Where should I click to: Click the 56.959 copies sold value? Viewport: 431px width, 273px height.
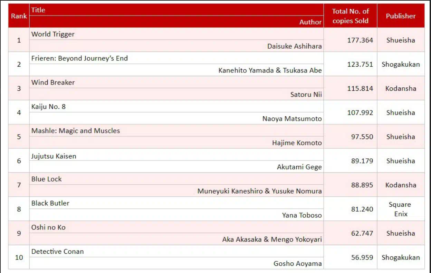[x=362, y=257]
